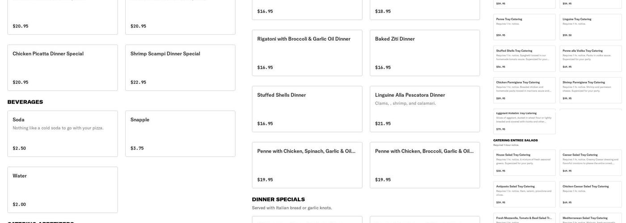Choose the Soda beverage item
This screenshot has width=626, height=223.
63,133
